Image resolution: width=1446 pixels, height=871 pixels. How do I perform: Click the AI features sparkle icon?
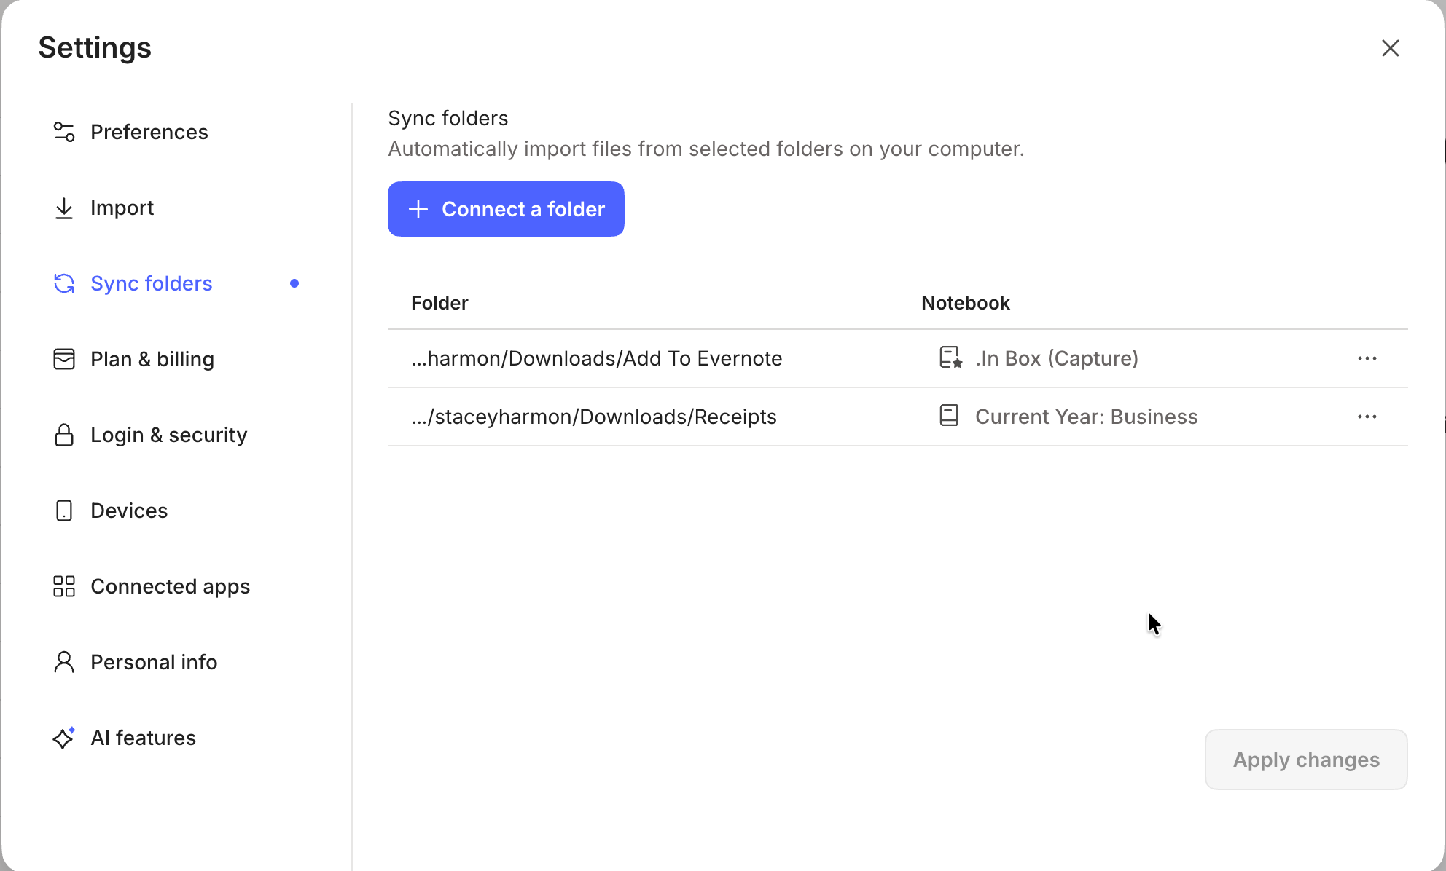tap(64, 738)
